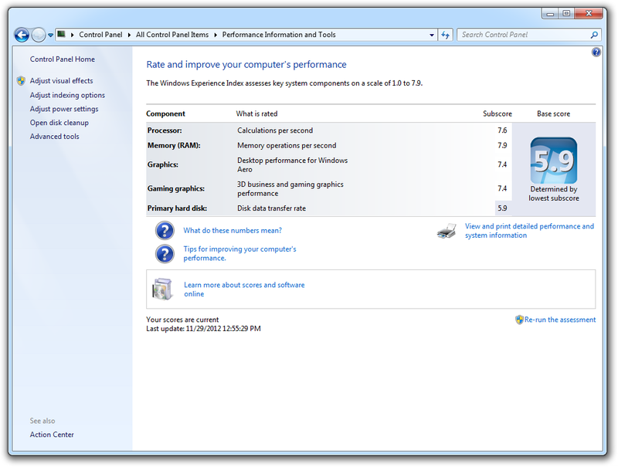Minimize the window
618x467 pixels.
(550, 13)
